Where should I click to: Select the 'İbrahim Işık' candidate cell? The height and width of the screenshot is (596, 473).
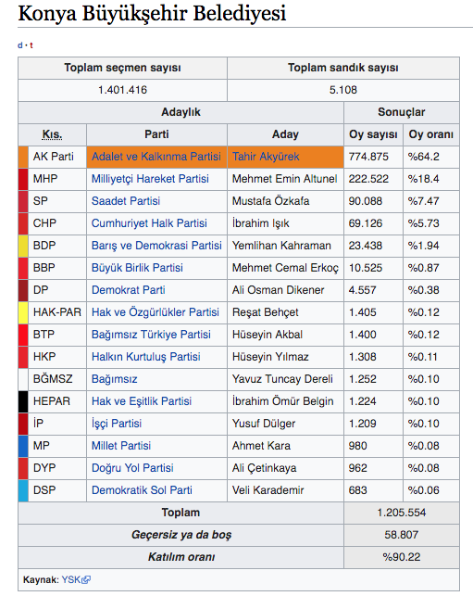(285, 223)
